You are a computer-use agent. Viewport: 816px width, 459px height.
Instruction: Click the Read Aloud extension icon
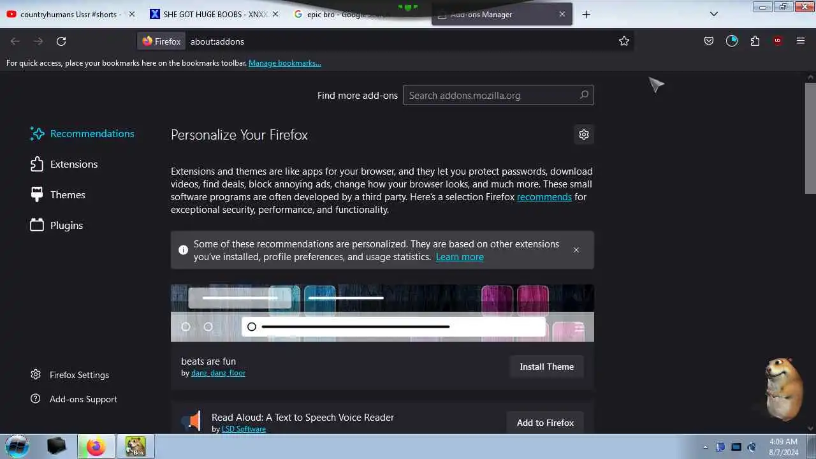point(191,421)
